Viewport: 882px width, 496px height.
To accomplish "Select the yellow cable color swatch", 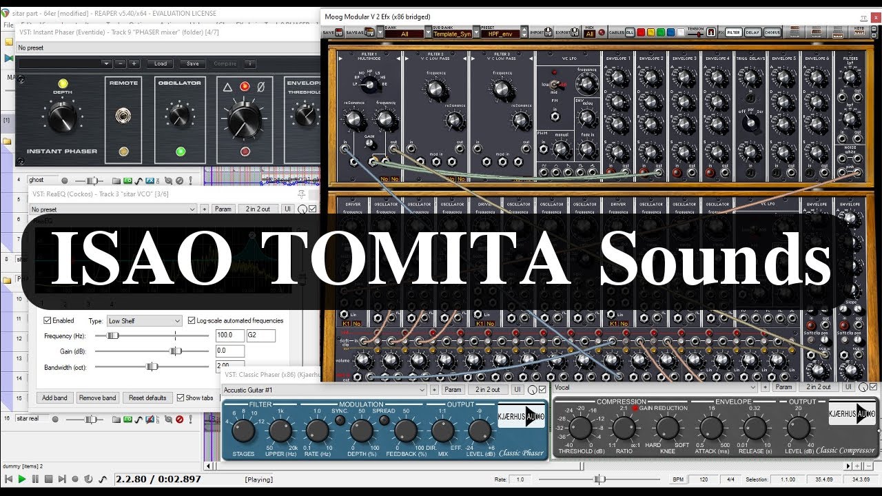I will coord(650,32).
